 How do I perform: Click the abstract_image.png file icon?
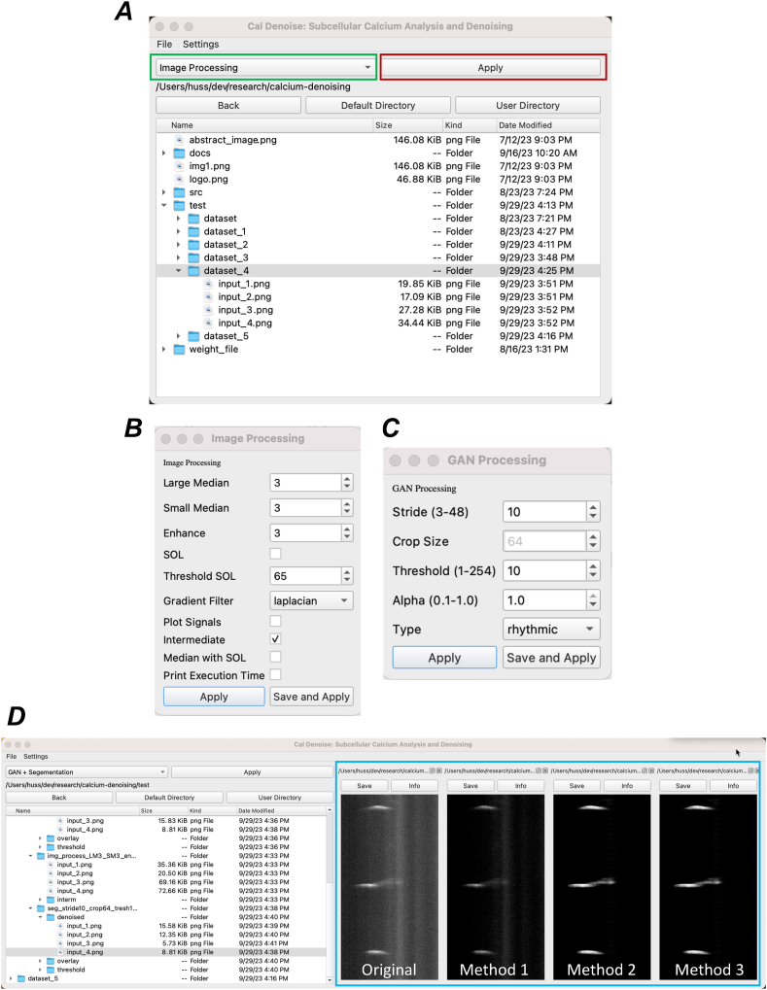(179, 140)
